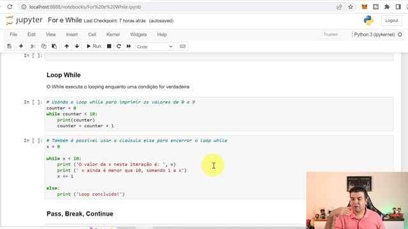Viewport: 408px width, 229px height.
Task: Restart kernel and run all cells
Action: point(129,46)
